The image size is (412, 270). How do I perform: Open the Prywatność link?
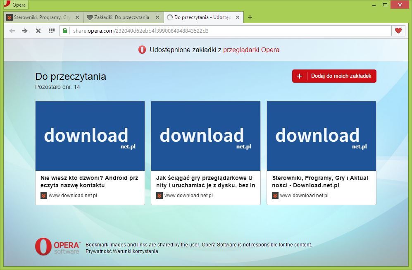(98, 251)
